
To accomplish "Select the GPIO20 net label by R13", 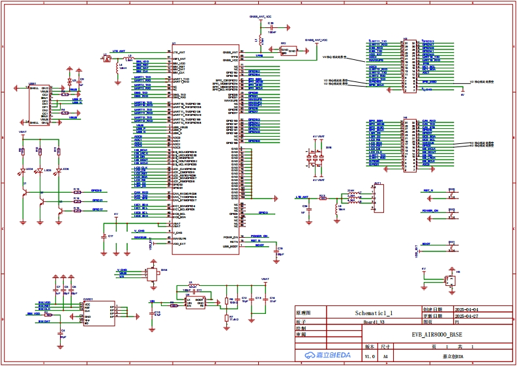I will point(96,191).
